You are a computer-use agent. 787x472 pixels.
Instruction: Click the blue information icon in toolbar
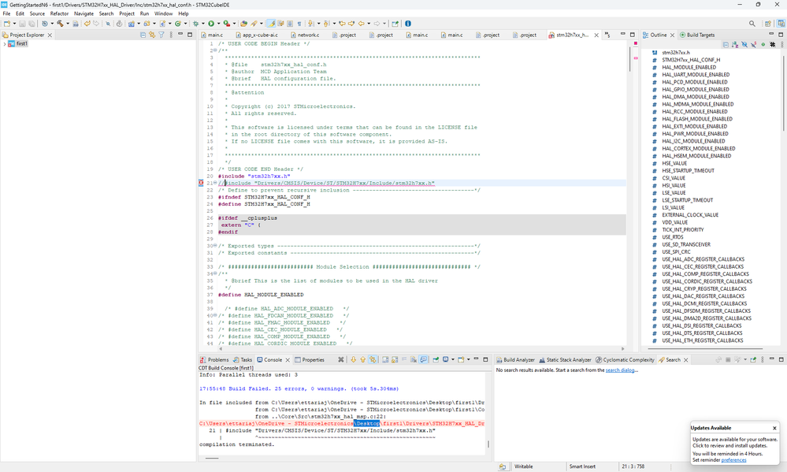tap(407, 24)
